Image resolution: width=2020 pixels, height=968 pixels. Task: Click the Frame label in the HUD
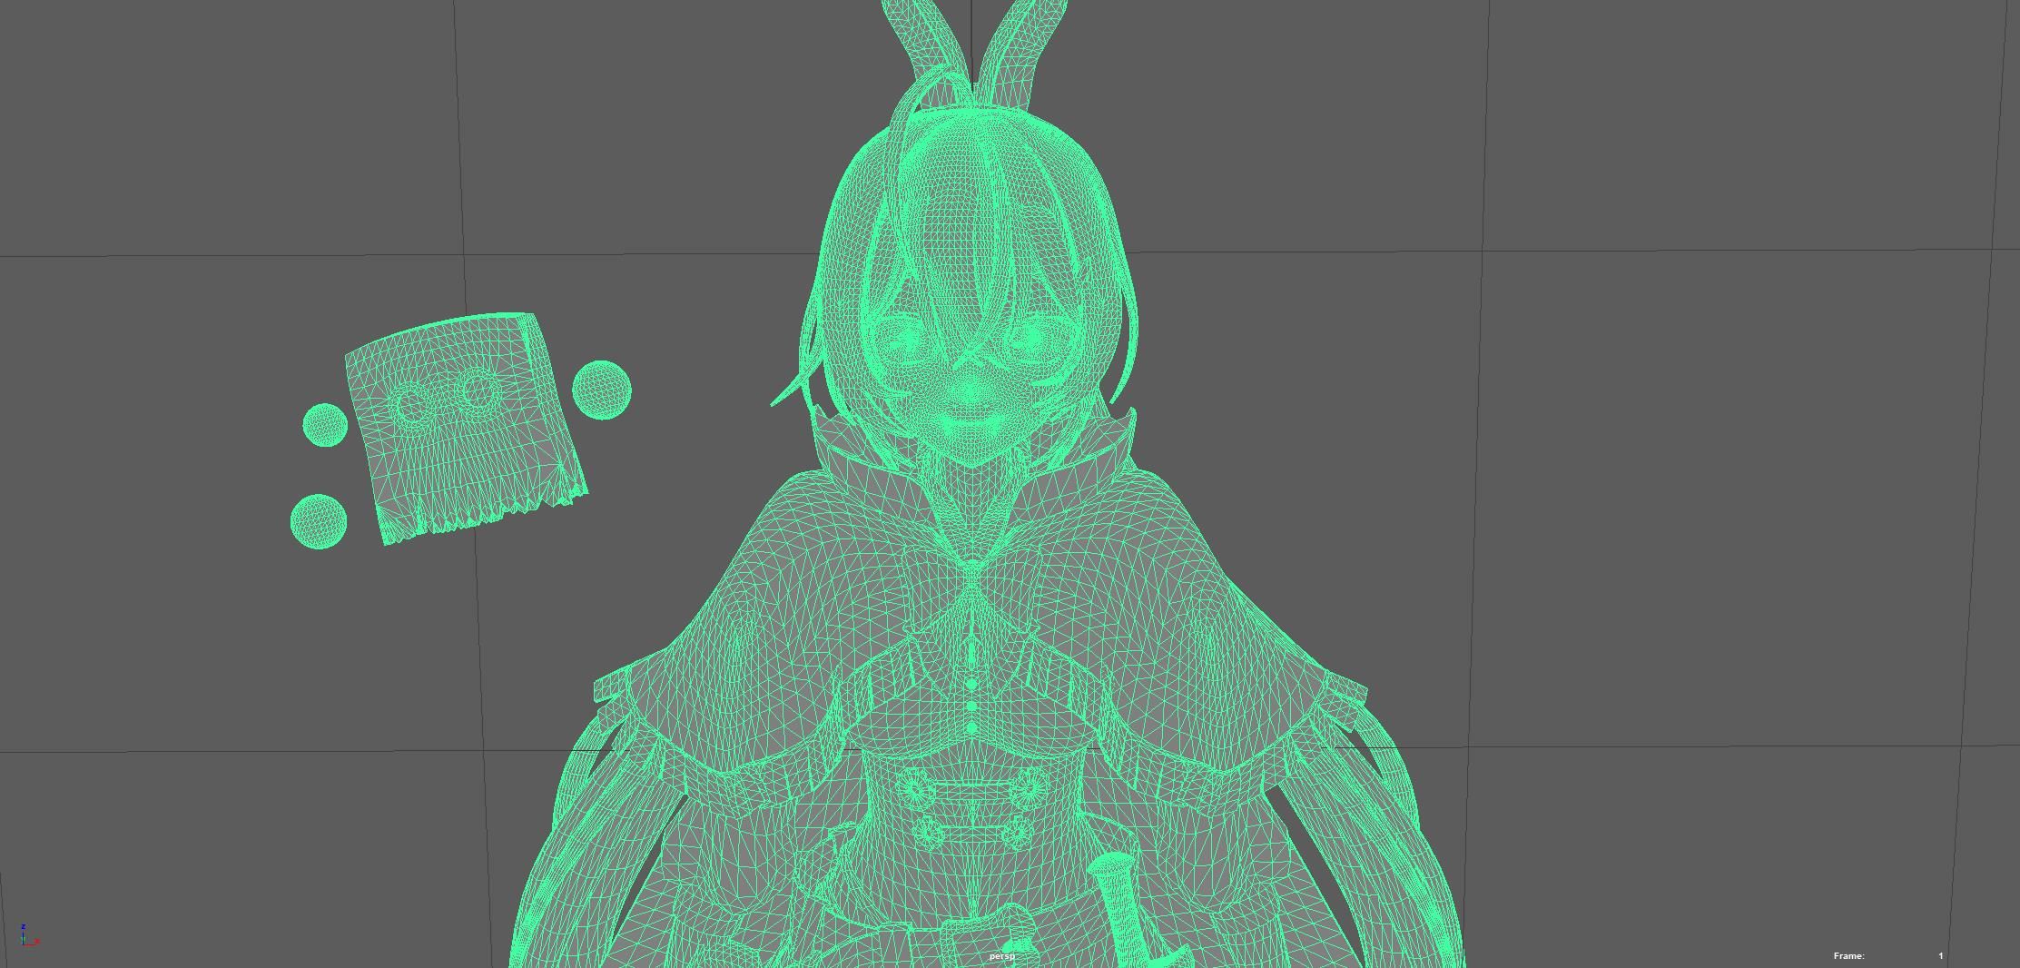(1848, 956)
